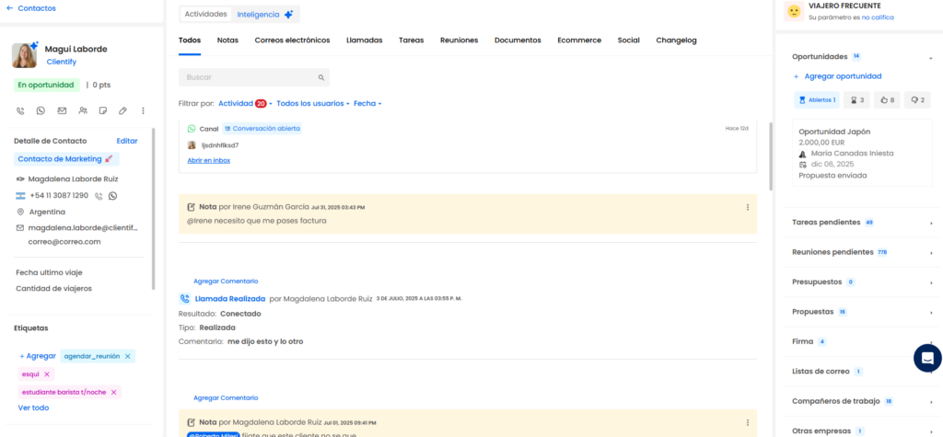Viewport: 943px width, 437px height.
Task: Click into the Buscar search field
Action: [254, 77]
